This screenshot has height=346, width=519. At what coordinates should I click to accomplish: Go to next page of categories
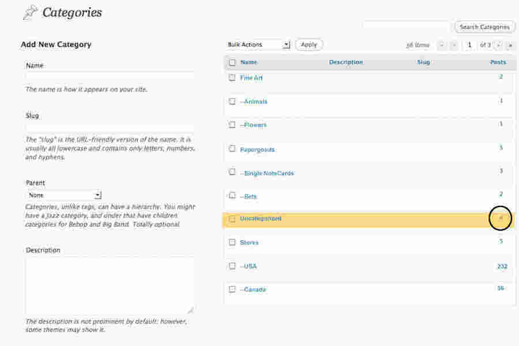coord(498,45)
